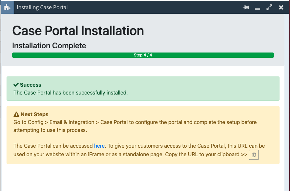Click the Next Steps heading

34,115
